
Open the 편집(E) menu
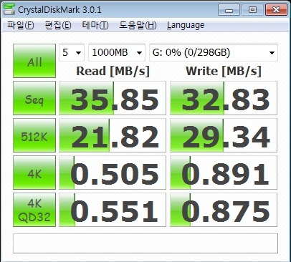[58, 25]
